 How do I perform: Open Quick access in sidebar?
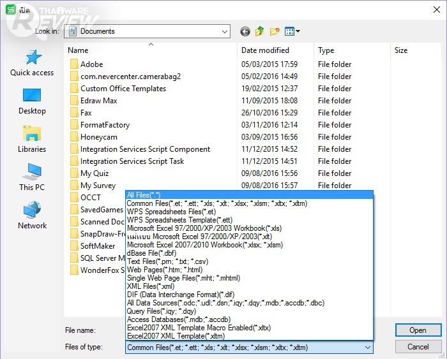pyautogui.click(x=32, y=63)
